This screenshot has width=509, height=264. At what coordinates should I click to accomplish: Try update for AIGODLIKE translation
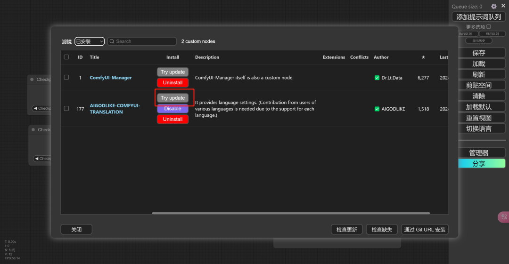[x=172, y=98]
